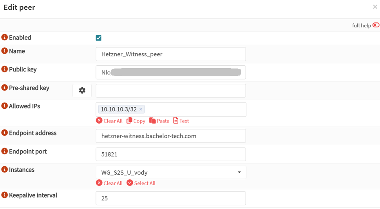Uncheck the Enabled checkbox
380x209 pixels.
98,38
